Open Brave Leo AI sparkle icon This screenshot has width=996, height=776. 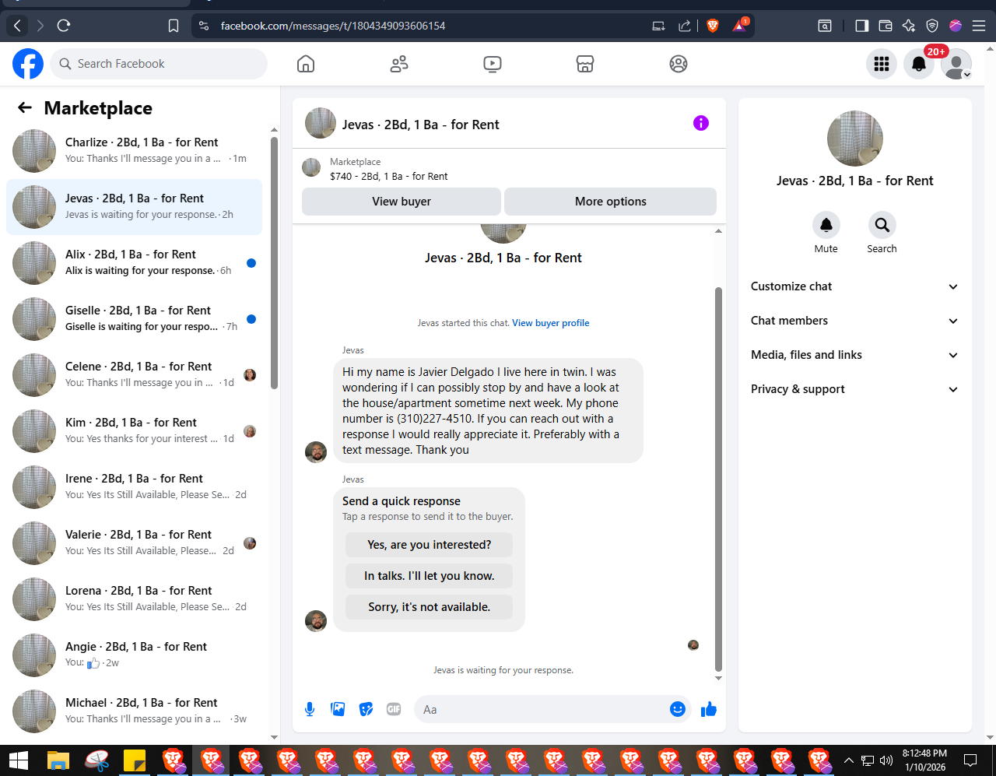[908, 26]
